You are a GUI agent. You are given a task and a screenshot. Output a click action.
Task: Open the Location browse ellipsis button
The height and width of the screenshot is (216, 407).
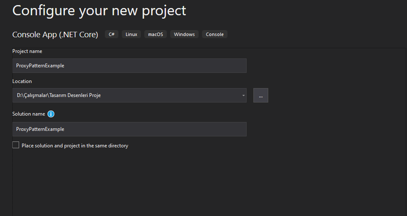point(261,95)
